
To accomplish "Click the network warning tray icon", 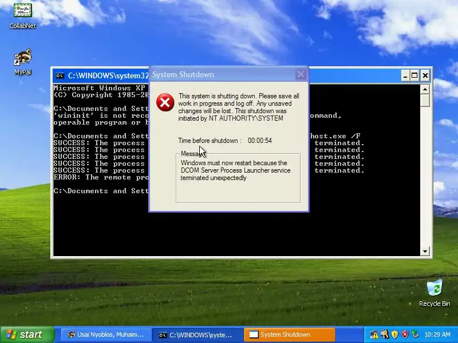I will (374, 334).
